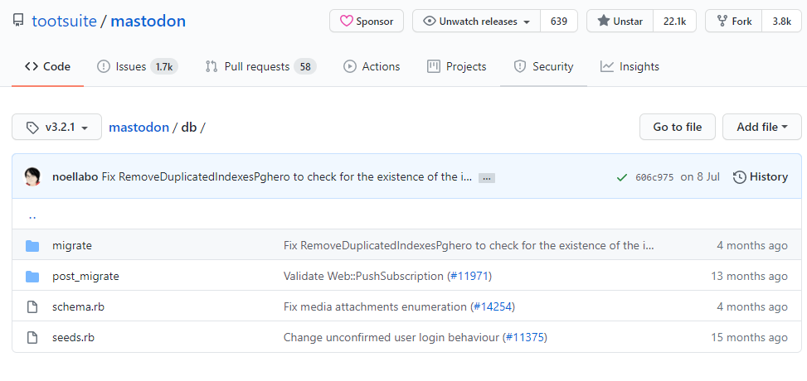
Task: Click the Issues count badge 1.7k
Action: [x=164, y=67]
